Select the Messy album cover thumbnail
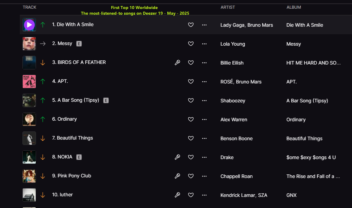 [29, 44]
